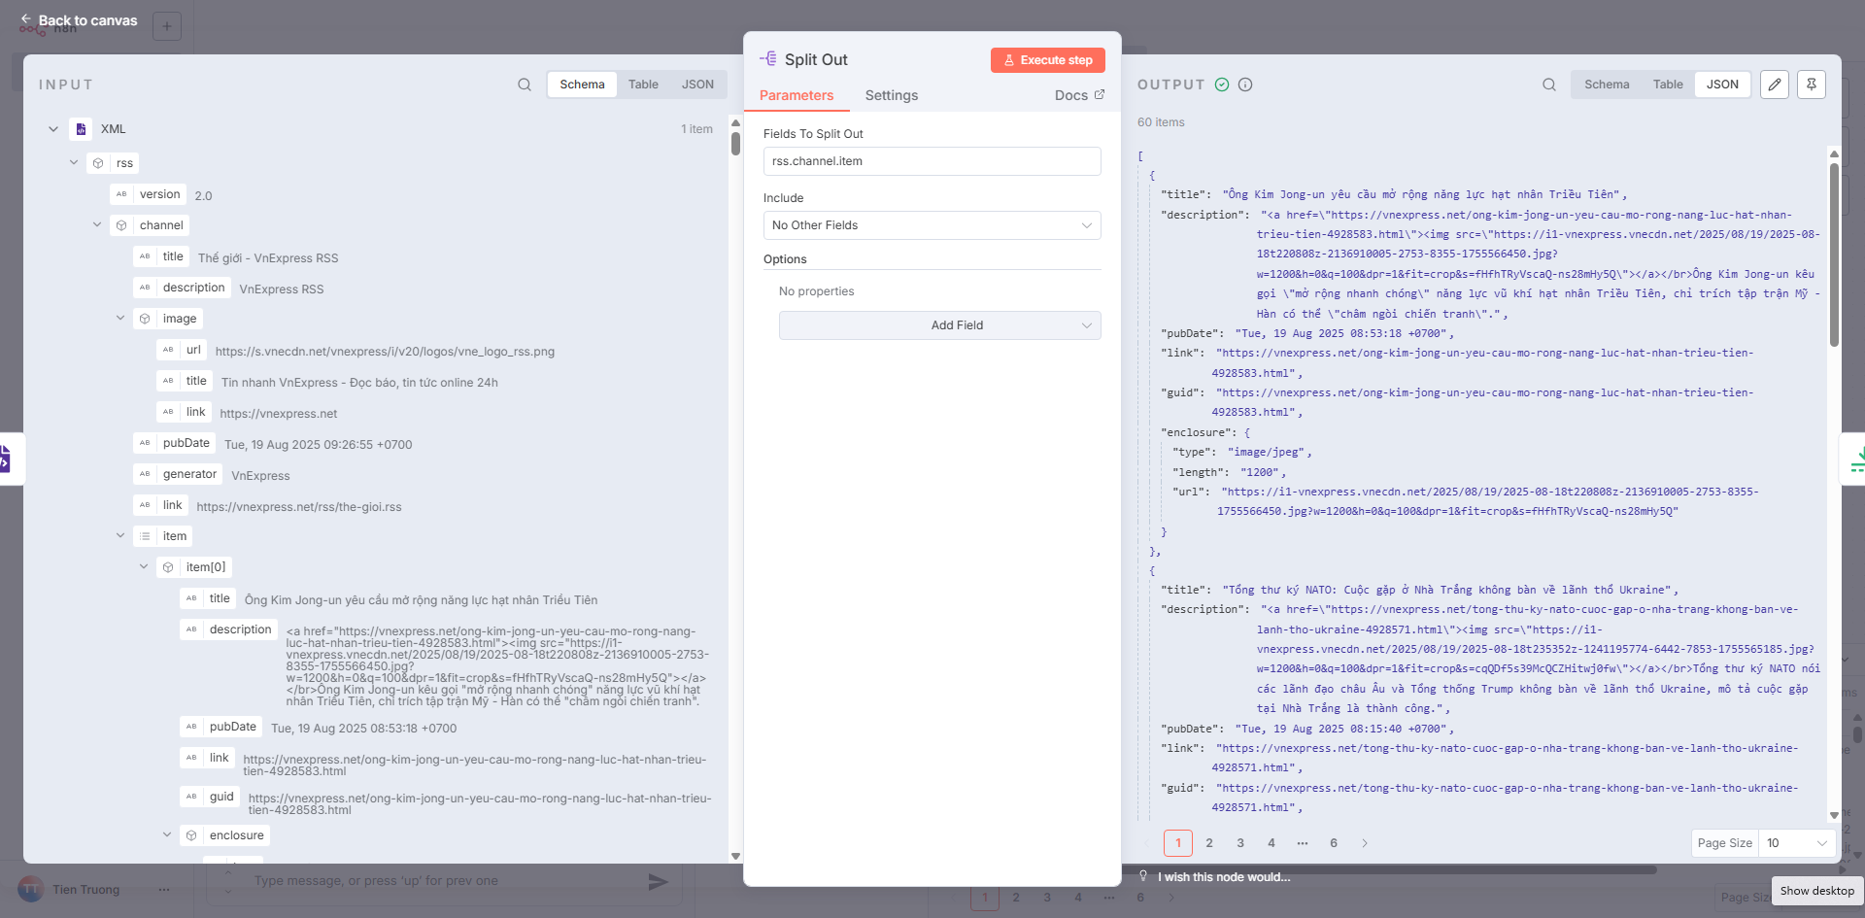Image resolution: width=1865 pixels, height=918 pixels.
Task: Go to output page 4
Action: tap(1272, 843)
